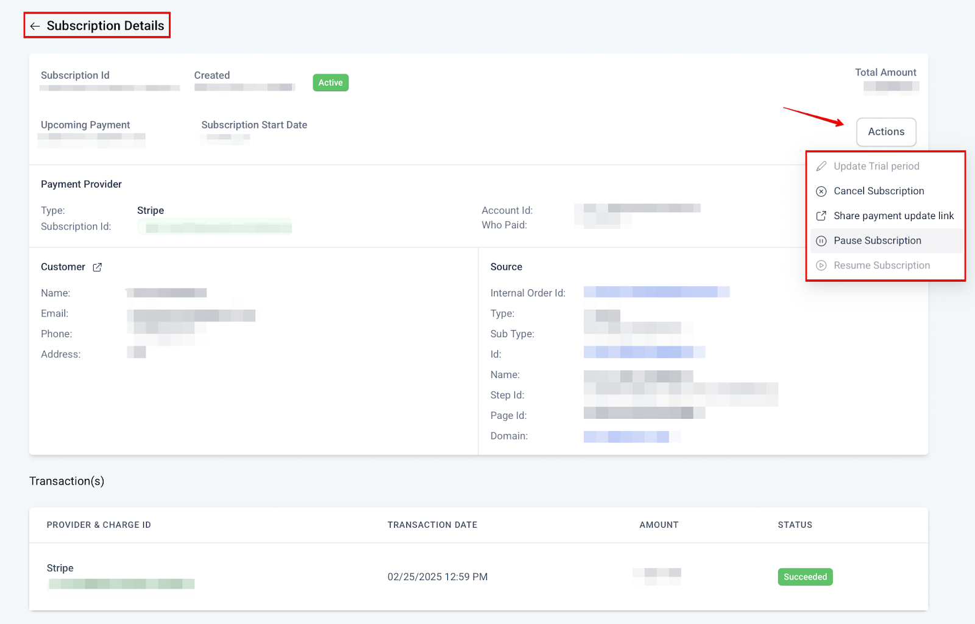Click the Pause Subscription pause icon
This screenshot has width=975, height=624.
click(821, 241)
